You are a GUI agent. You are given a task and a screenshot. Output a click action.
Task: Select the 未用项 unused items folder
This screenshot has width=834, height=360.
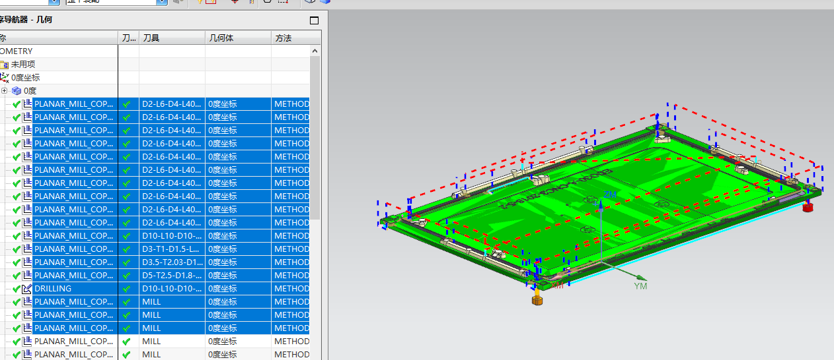(x=23, y=65)
